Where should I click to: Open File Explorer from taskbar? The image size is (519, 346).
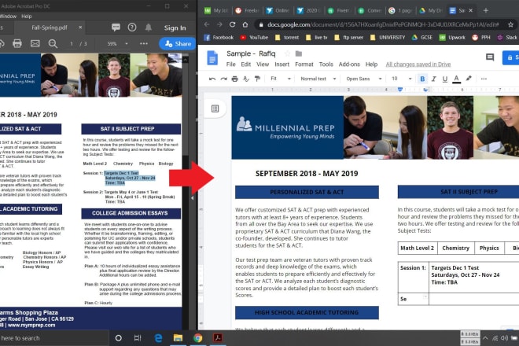tap(178, 338)
